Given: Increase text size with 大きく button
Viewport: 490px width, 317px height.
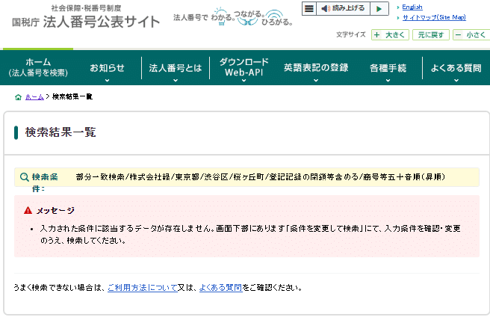Looking at the screenshot, I should [388, 35].
